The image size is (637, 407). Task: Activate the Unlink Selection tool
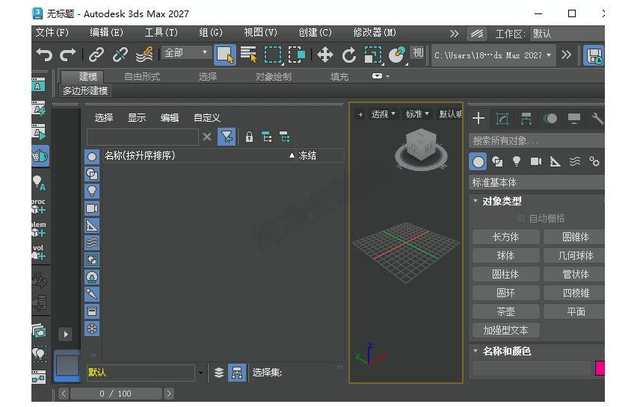pyautogui.click(x=120, y=55)
